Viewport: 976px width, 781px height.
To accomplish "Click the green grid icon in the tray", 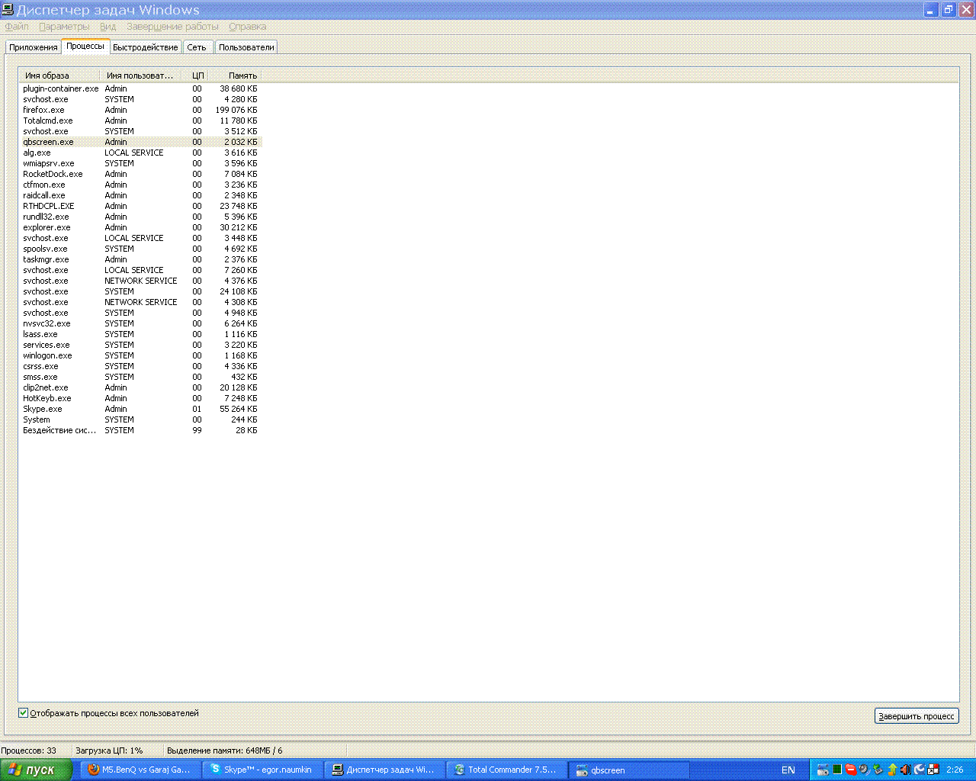I will pyautogui.click(x=837, y=770).
